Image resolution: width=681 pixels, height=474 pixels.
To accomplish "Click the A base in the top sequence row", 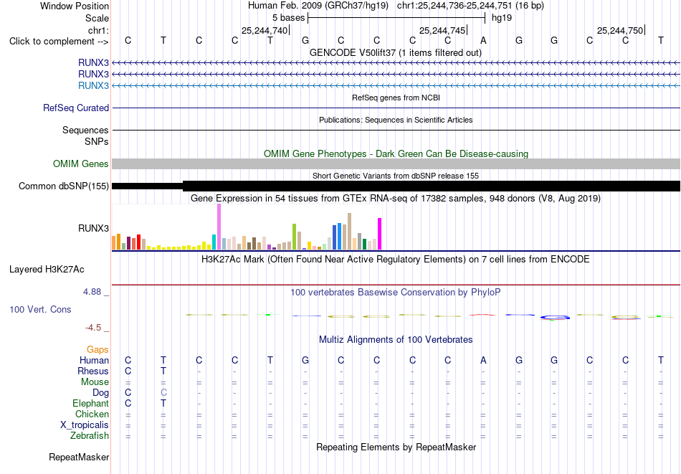I will coord(483,41).
